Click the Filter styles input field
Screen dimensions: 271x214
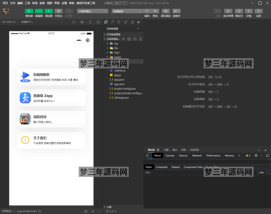tap(200, 172)
